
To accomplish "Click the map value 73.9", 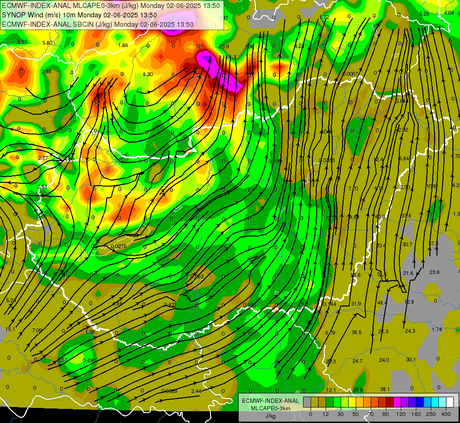I will point(224,47).
